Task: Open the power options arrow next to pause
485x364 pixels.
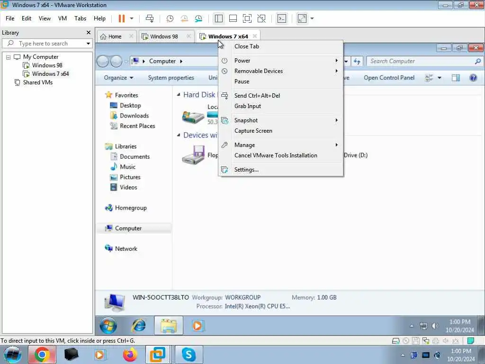Action: tap(132, 18)
